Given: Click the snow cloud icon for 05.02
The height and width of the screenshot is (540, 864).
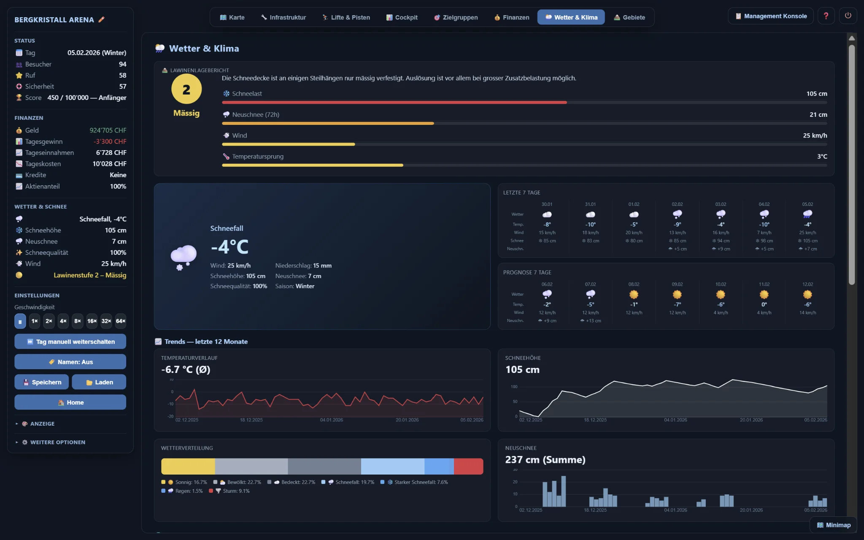Looking at the screenshot, I should (807, 214).
